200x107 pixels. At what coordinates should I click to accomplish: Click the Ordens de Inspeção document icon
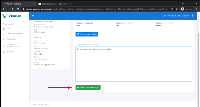(4, 34)
